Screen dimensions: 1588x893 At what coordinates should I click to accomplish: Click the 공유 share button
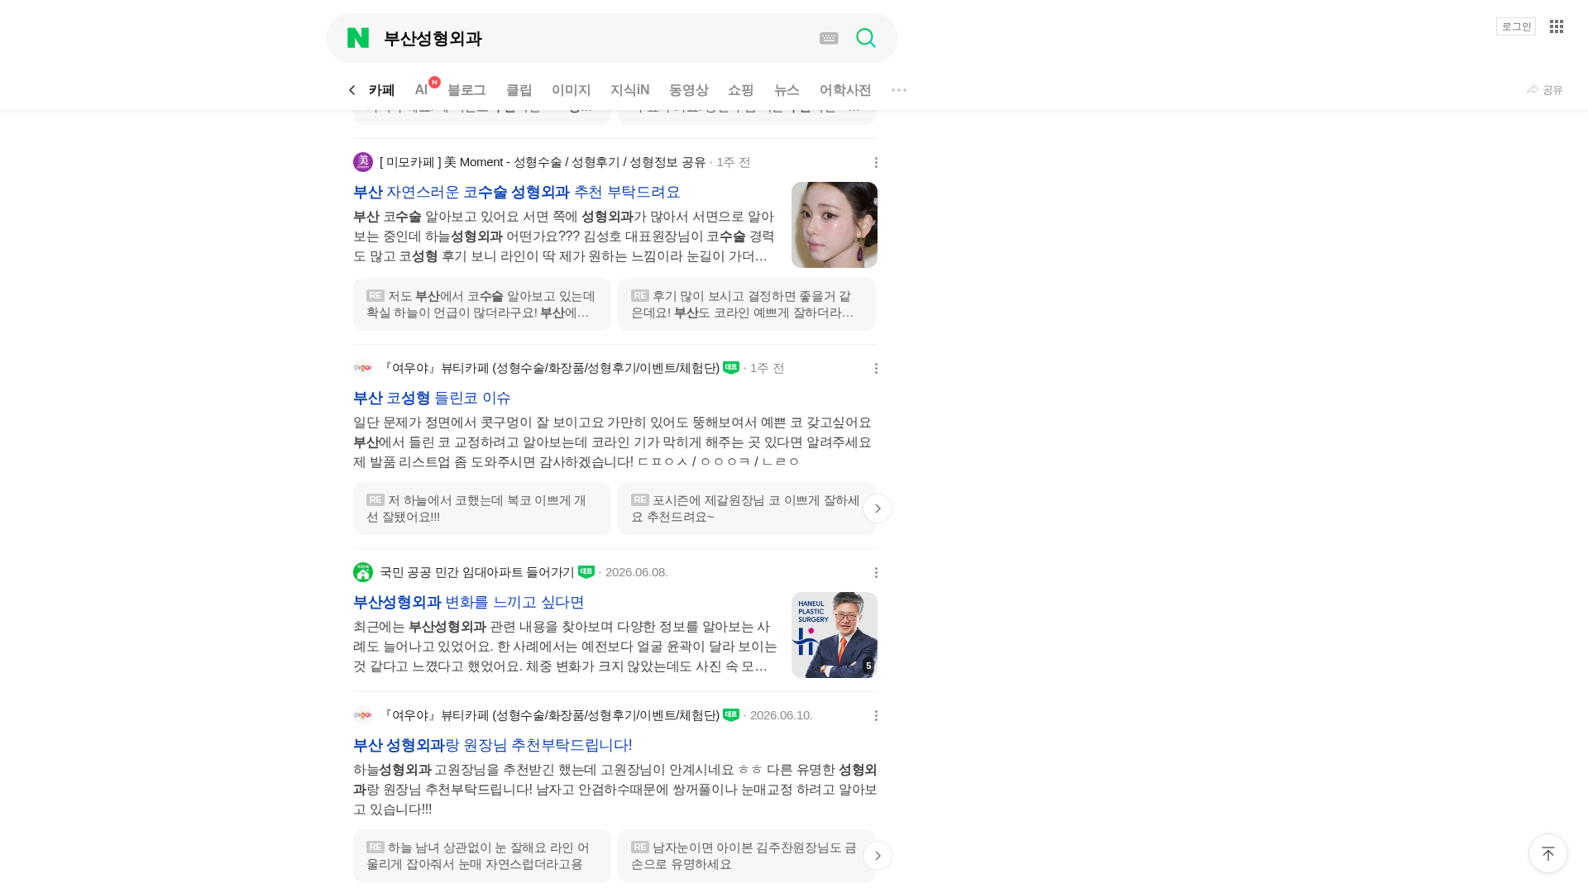click(1545, 90)
